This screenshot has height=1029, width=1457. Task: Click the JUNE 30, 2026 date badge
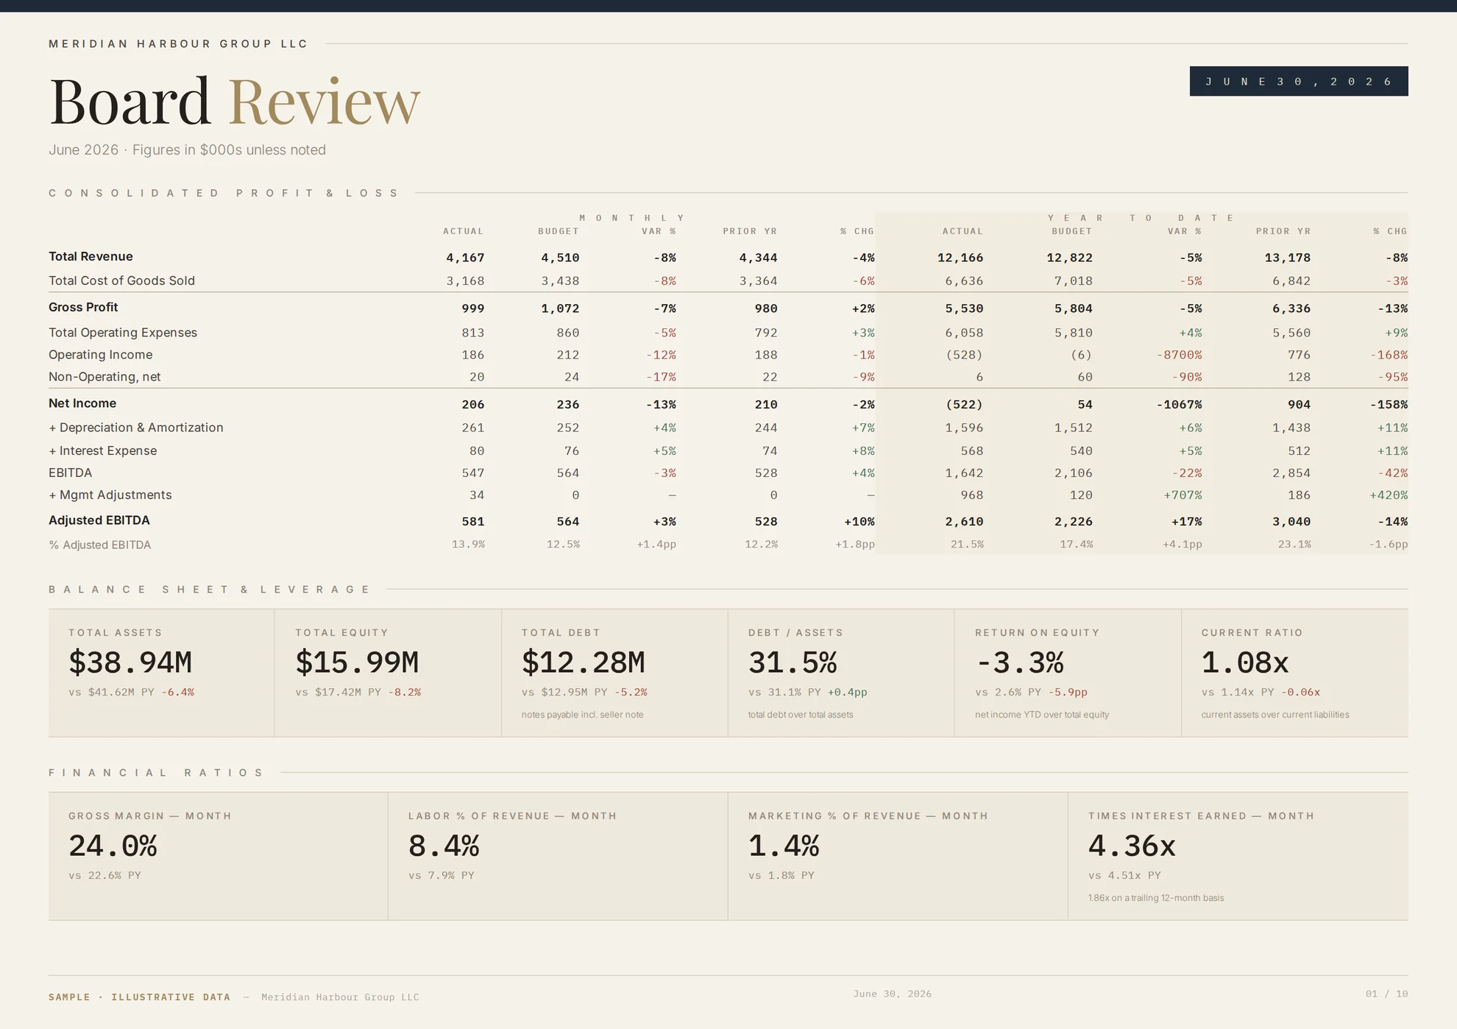(1299, 81)
